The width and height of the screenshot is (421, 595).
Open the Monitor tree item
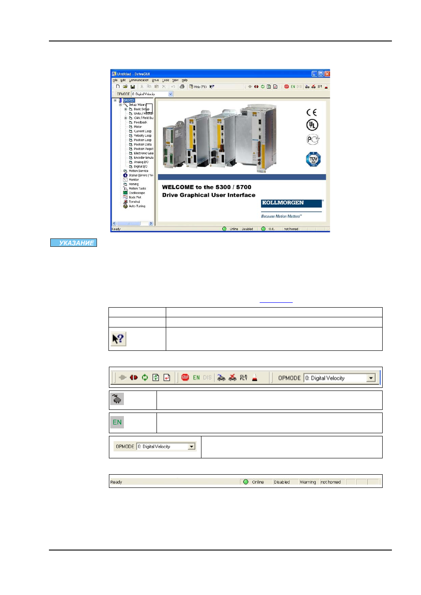pos(134,180)
